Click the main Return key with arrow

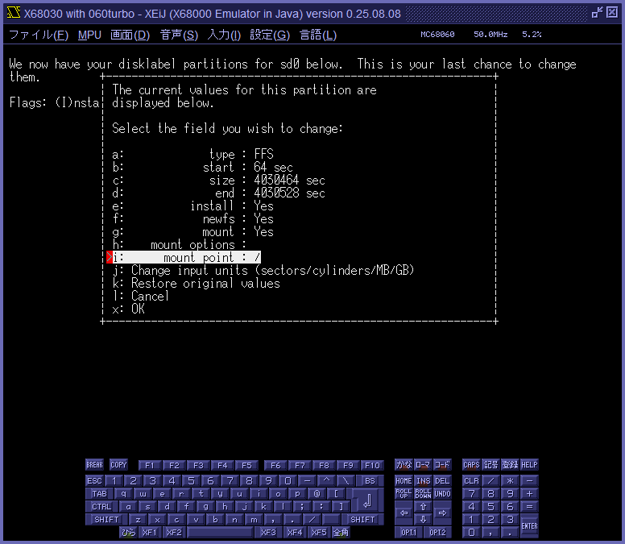(x=367, y=500)
